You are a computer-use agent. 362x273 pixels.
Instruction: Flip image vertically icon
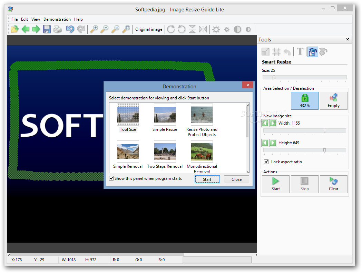(192, 29)
